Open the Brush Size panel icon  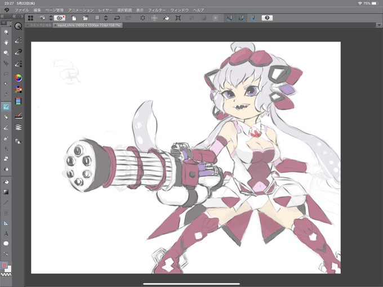(19, 64)
